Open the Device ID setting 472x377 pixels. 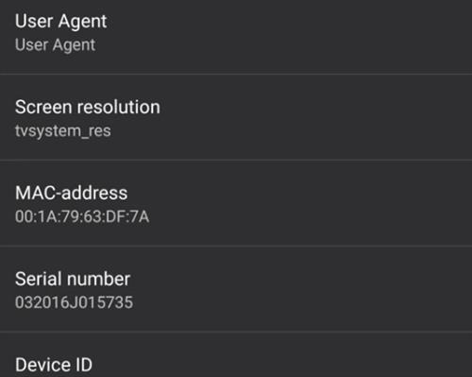click(x=236, y=354)
